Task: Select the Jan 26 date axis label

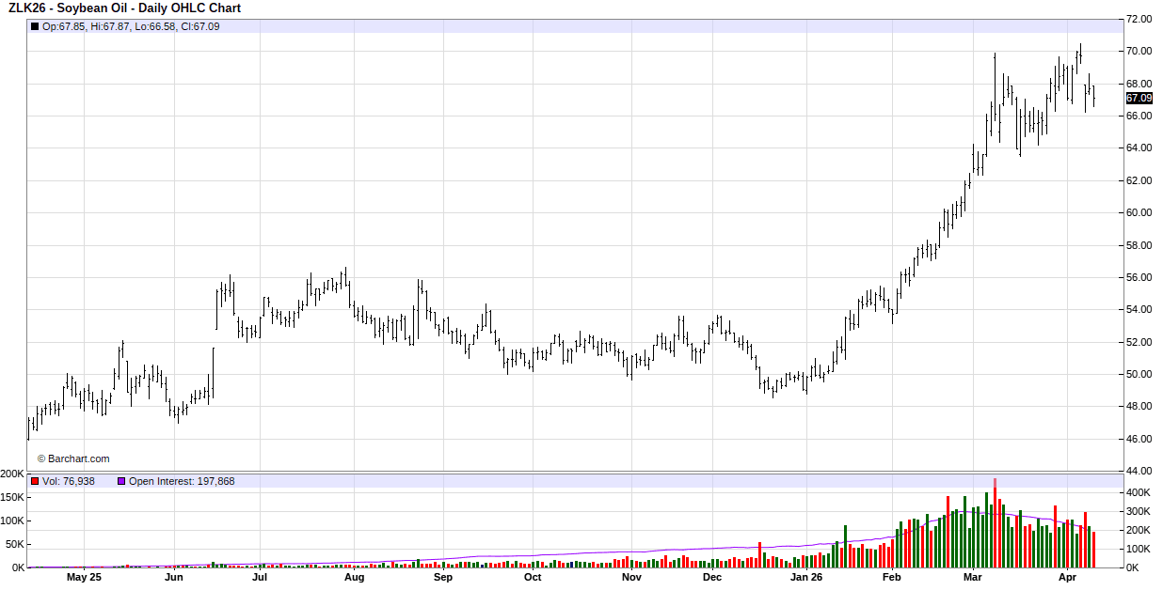Action: coord(806,577)
